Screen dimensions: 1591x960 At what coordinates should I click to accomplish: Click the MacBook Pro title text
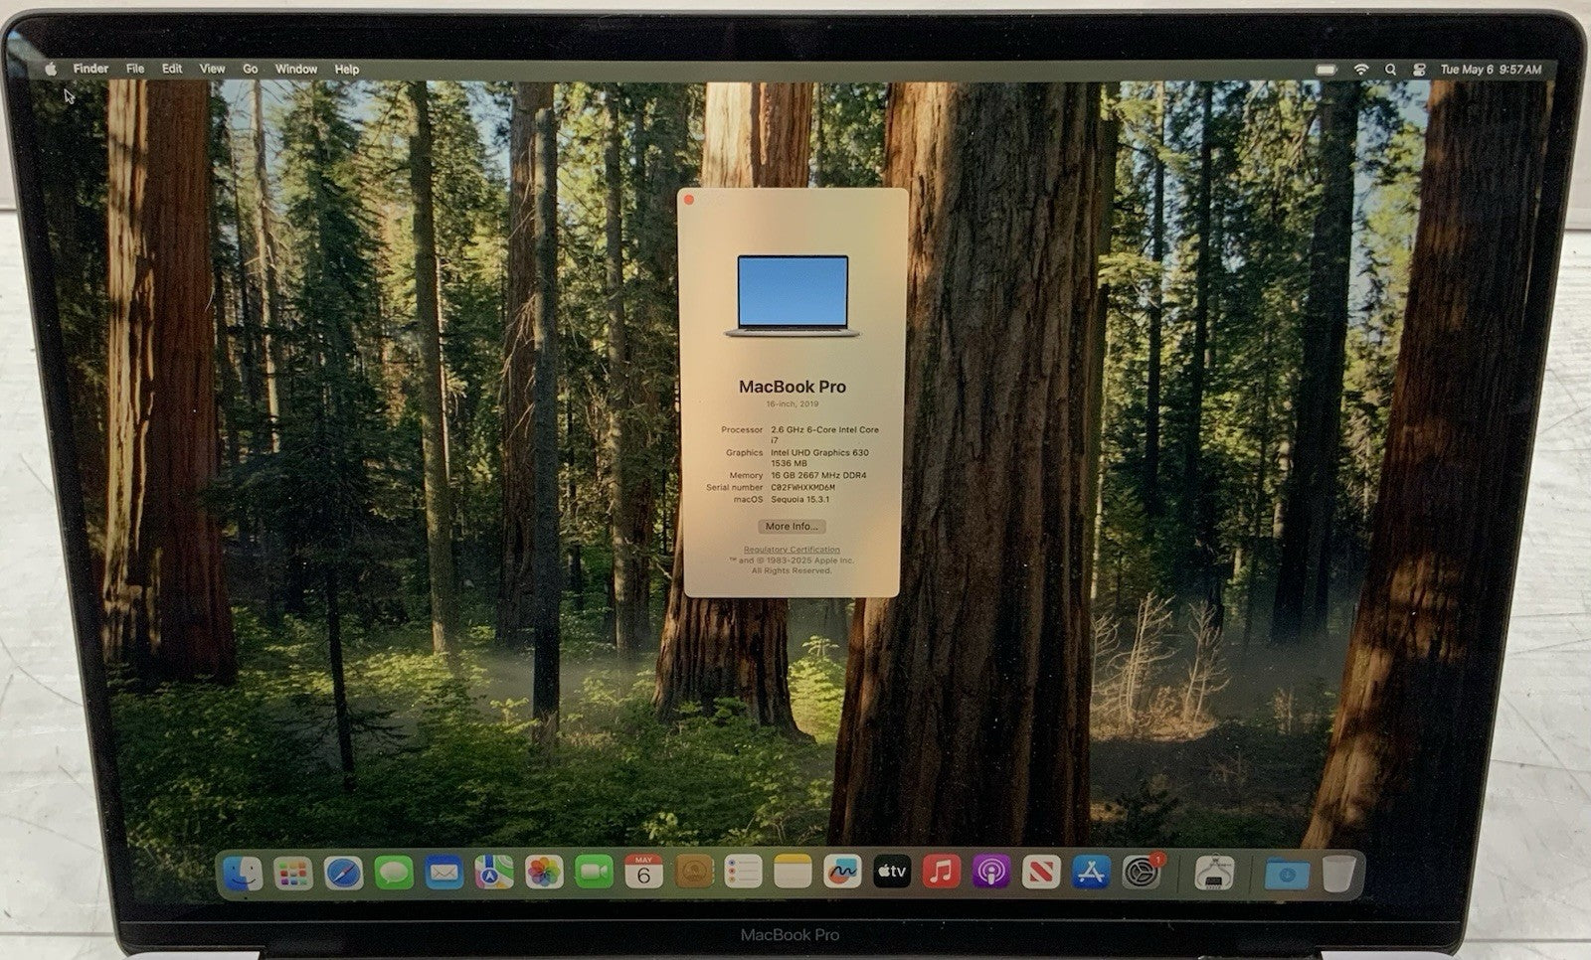point(793,387)
